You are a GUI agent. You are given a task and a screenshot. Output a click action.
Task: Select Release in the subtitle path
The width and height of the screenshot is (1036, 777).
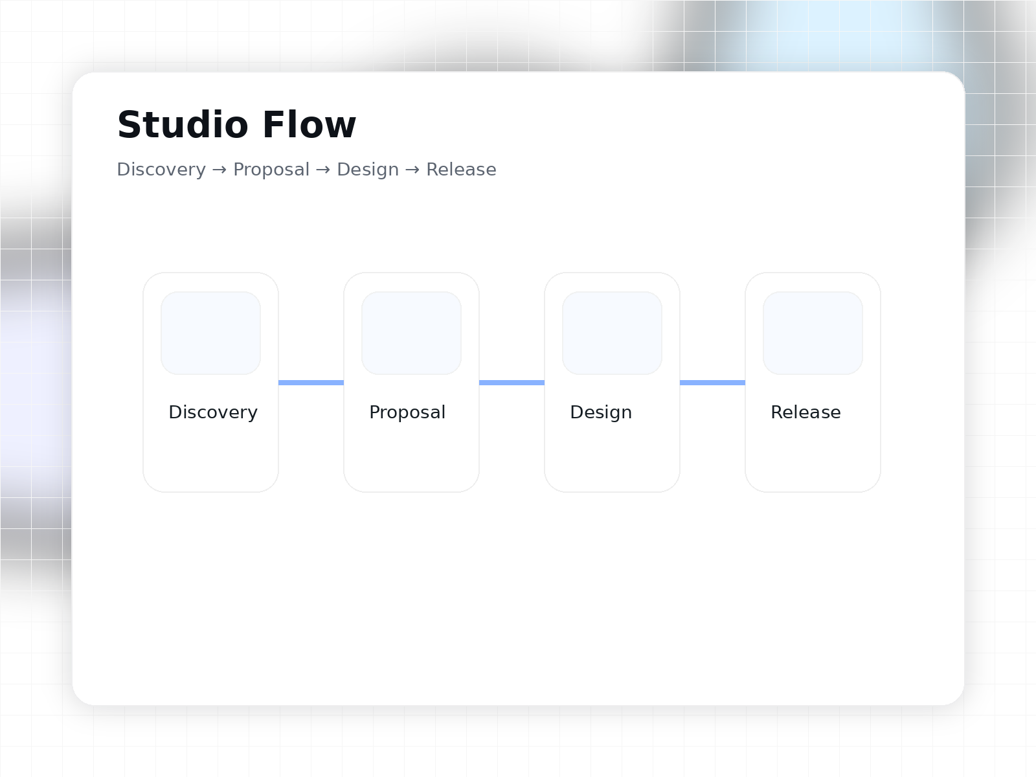461,170
